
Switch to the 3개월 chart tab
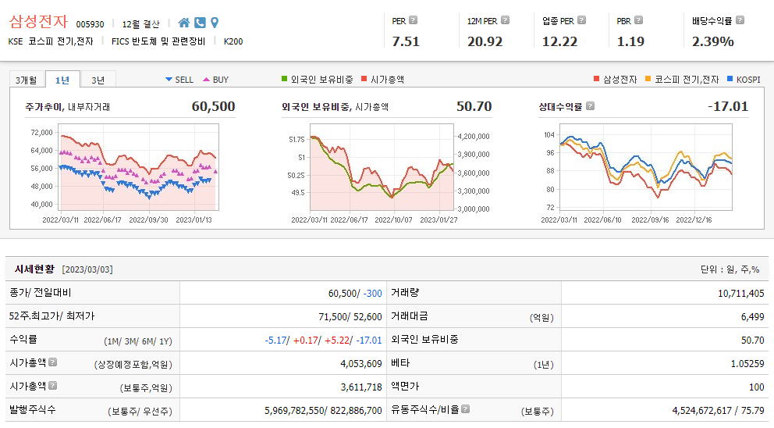[x=27, y=80]
